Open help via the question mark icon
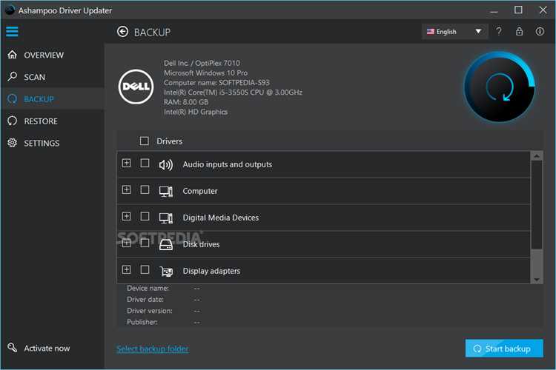This screenshot has width=556, height=370. (499, 32)
